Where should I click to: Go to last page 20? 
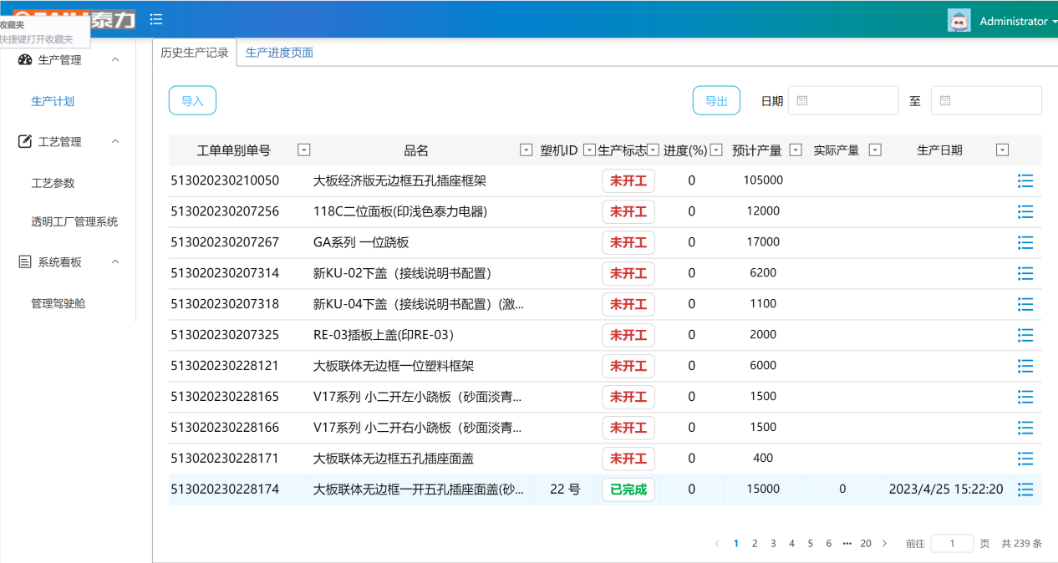pyautogui.click(x=866, y=543)
